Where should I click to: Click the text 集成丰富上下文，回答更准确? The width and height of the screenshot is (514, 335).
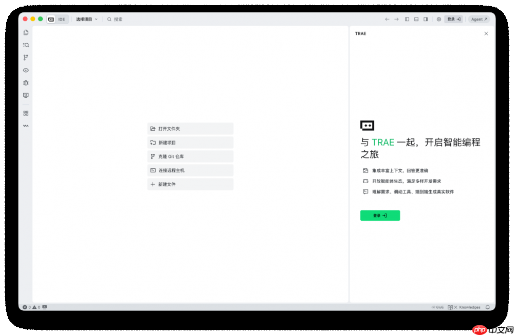(x=400, y=171)
